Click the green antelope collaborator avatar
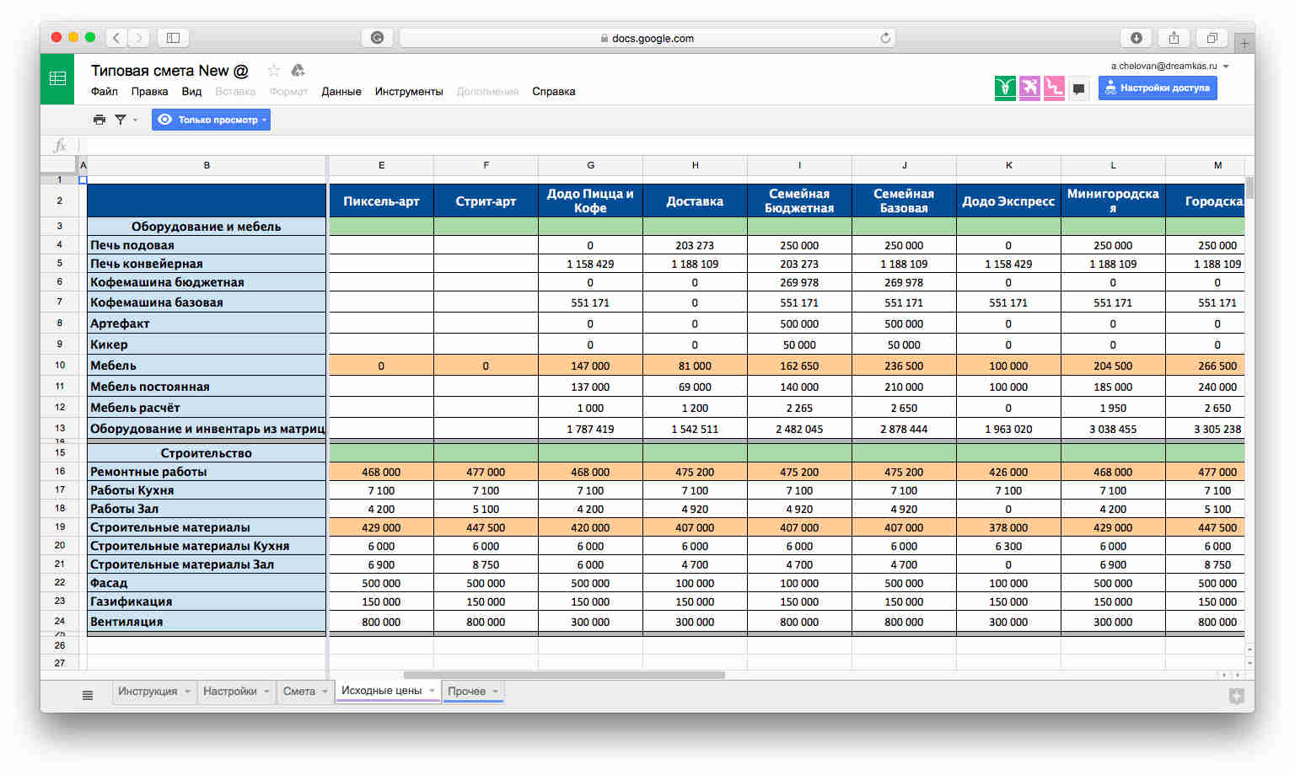1295x775 pixels. (1005, 88)
